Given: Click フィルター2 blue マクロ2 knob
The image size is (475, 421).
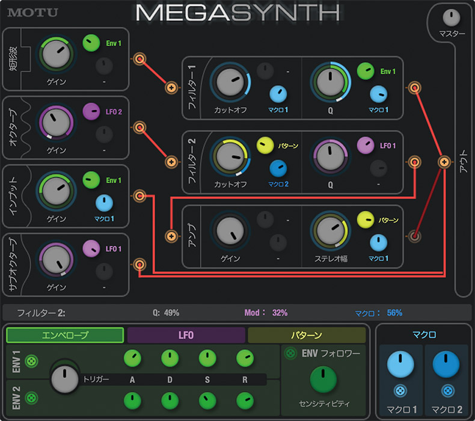Looking at the screenshot, I should 278,168.
